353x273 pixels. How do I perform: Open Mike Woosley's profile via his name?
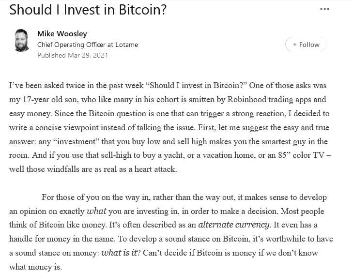tap(62, 34)
